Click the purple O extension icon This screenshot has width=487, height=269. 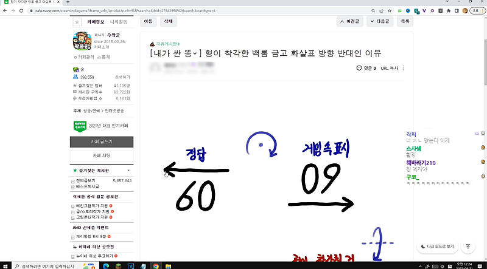(x=432, y=10)
